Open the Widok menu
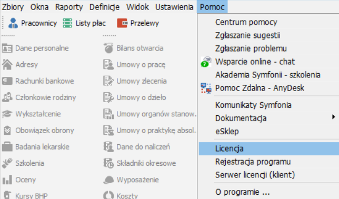The image size is (339, 199). [137, 7]
